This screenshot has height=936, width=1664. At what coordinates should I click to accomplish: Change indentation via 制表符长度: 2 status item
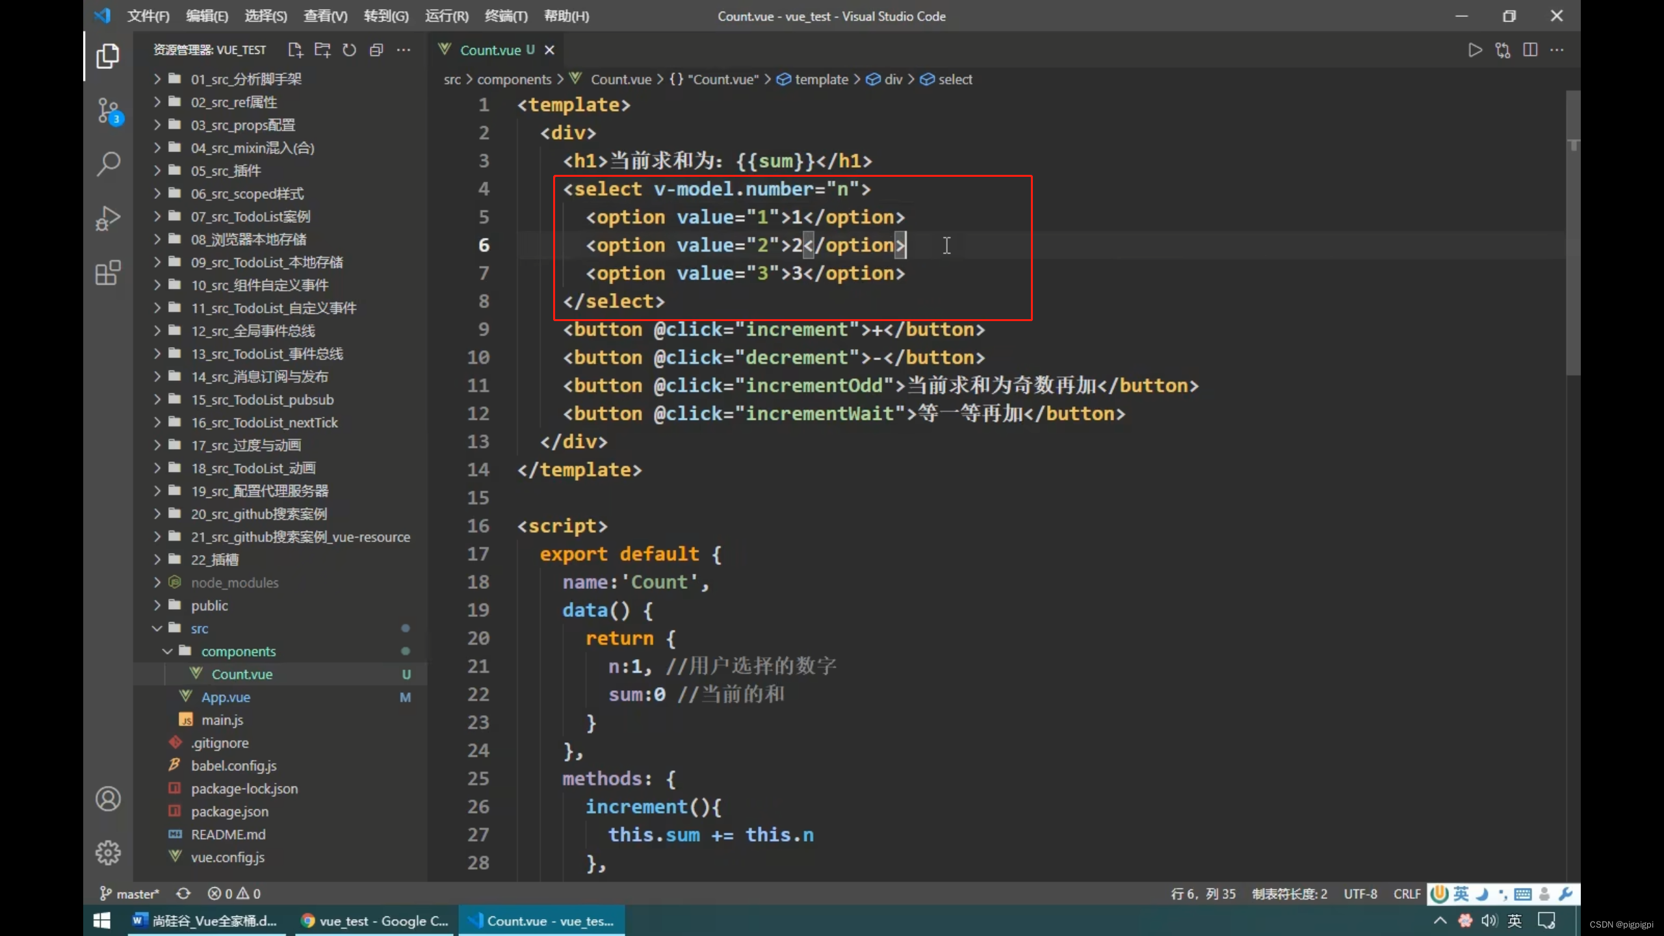[1290, 894]
